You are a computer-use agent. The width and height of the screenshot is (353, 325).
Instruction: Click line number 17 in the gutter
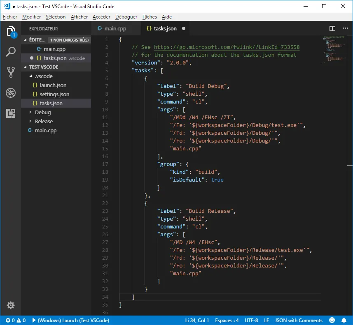click(105, 164)
